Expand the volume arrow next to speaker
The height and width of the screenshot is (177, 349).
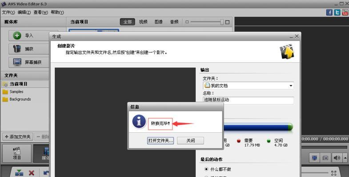pos(345,158)
